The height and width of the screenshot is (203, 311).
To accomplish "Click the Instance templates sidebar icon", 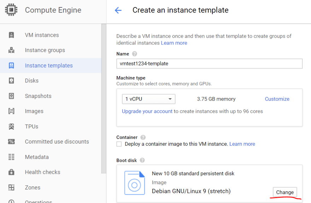I will pyautogui.click(x=11, y=65).
